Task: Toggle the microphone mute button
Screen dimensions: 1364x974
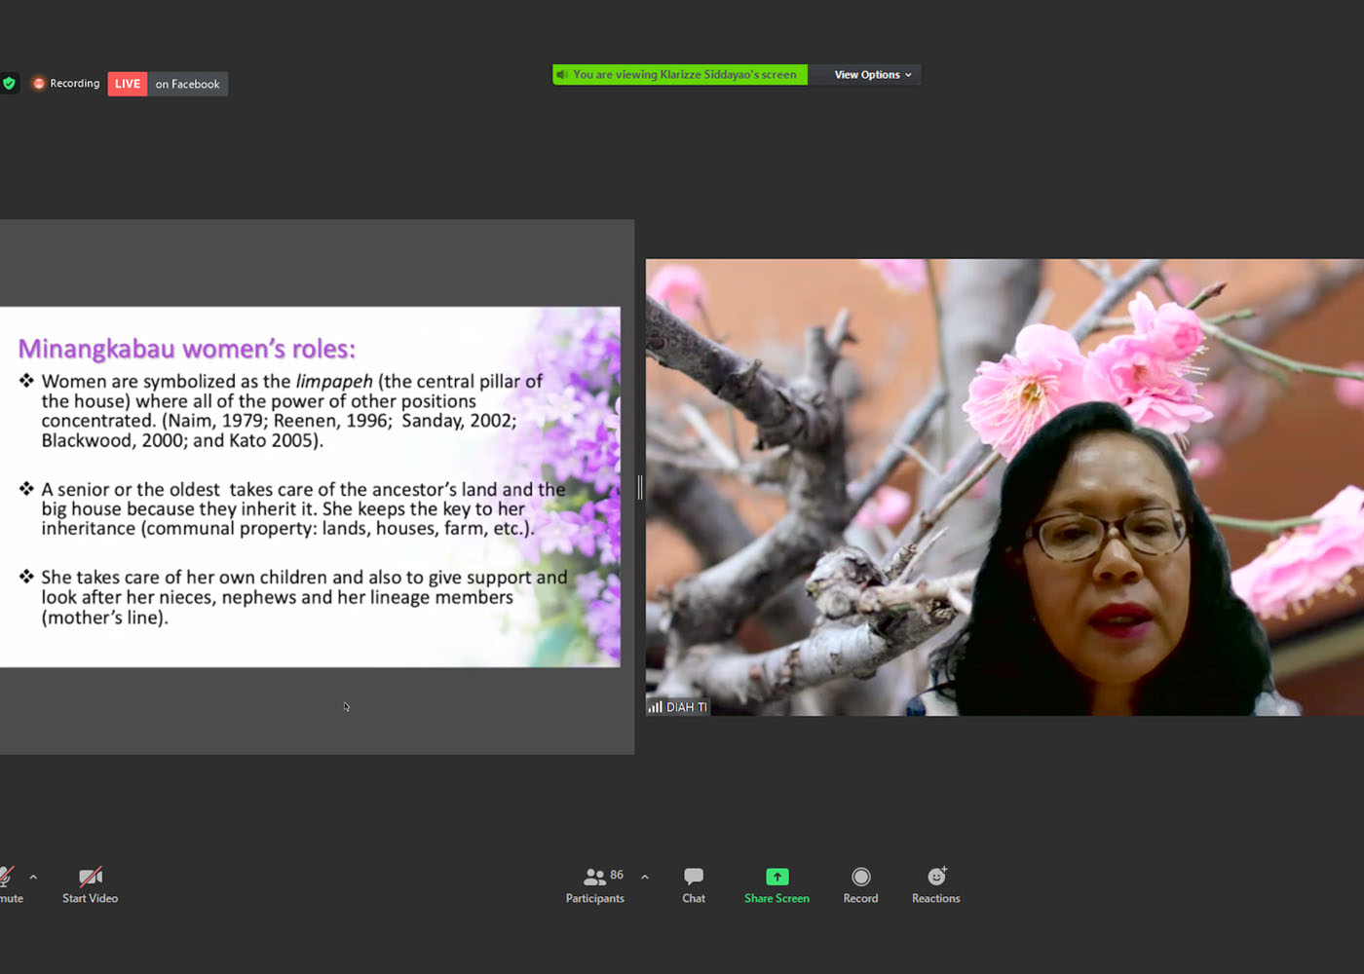Action: 8,884
